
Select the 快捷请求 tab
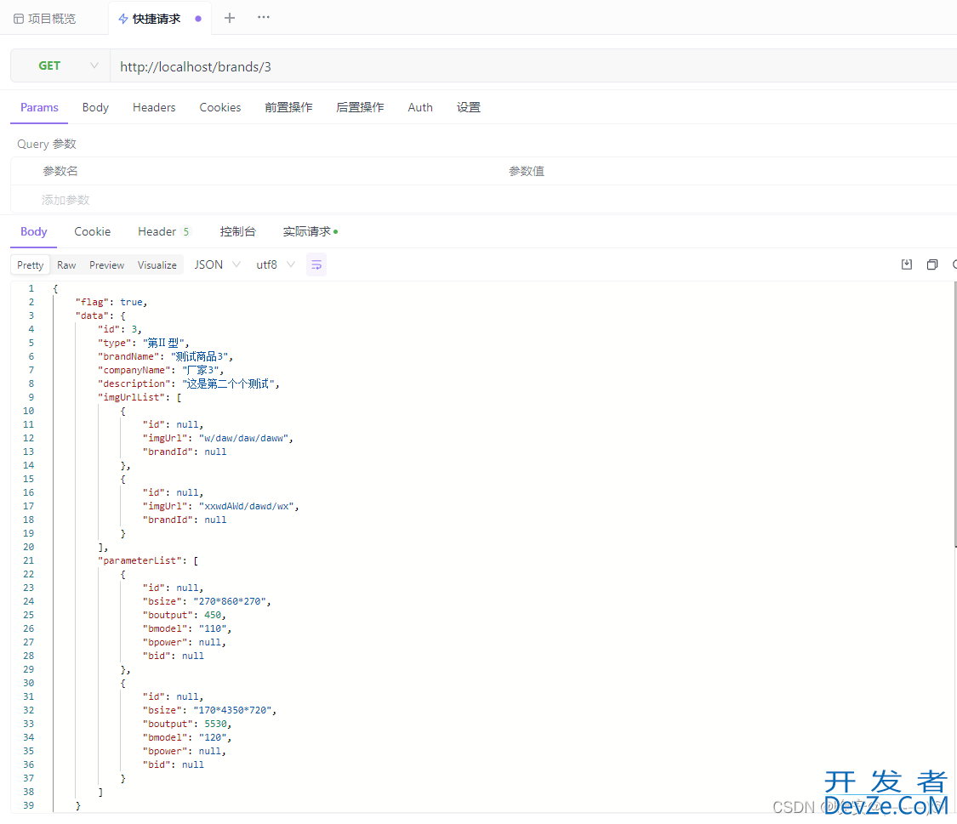[157, 19]
